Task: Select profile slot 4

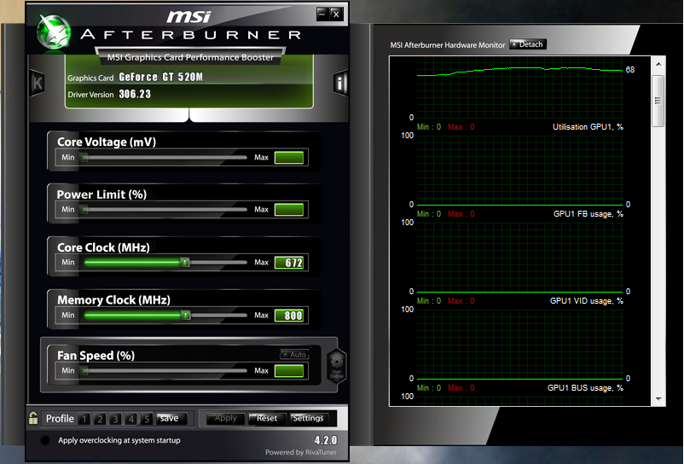Action: point(131,419)
